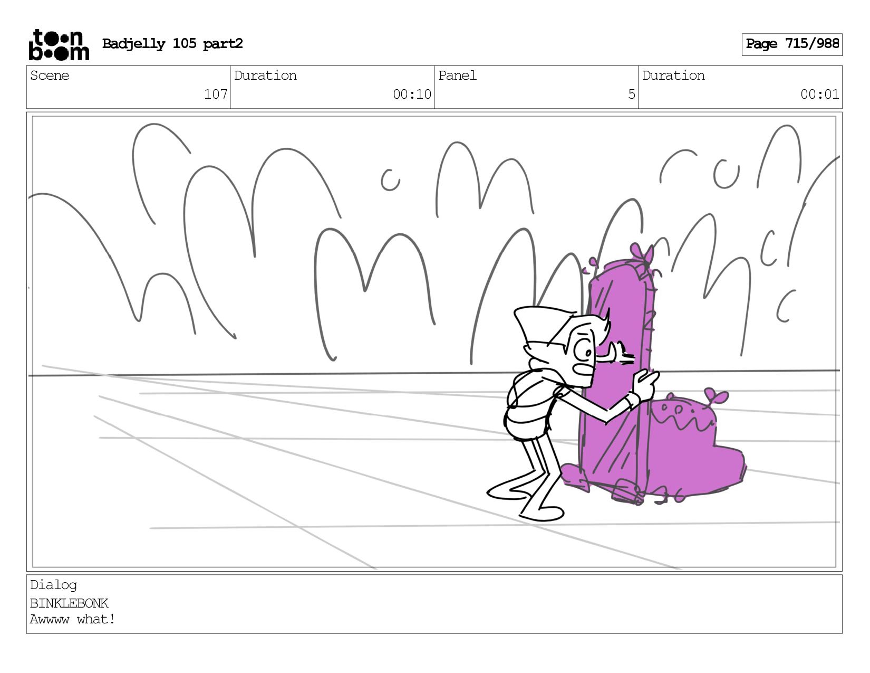This screenshot has width=870, height=673.
Task: Select the scene number '107'
Action: (x=216, y=94)
